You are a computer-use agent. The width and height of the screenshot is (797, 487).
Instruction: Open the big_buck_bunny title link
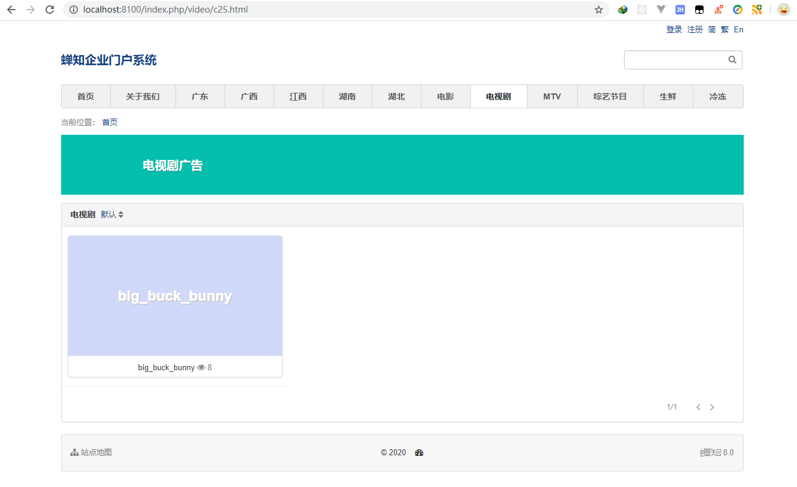click(x=166, y=367)
